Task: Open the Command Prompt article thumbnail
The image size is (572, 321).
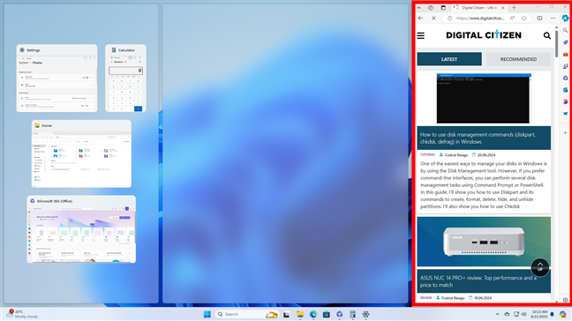Action: tap(484, 99)
